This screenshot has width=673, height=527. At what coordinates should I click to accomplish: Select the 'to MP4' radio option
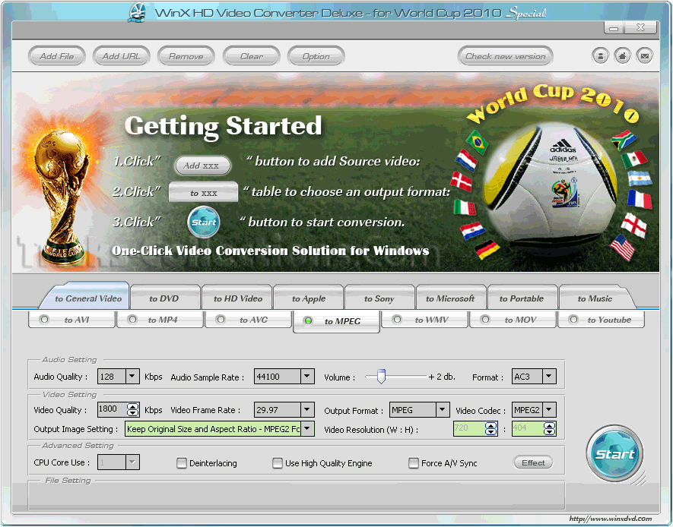pyautogui.click(x=160, y=319)
